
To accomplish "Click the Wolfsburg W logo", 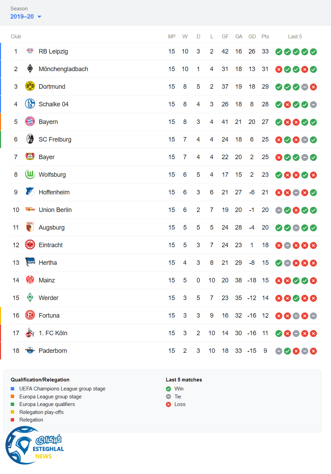I will point(30,174).
